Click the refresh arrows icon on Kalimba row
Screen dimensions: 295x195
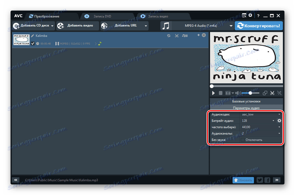pos(169,36)
